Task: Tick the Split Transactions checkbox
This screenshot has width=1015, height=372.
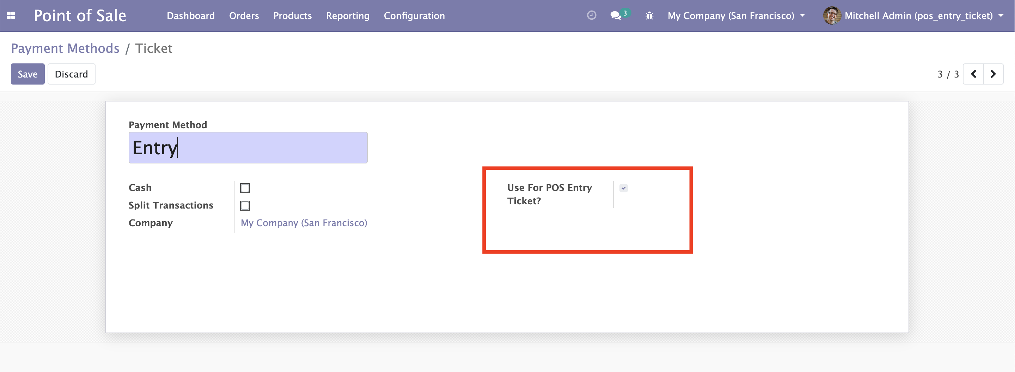Action: tap(245, 205)
